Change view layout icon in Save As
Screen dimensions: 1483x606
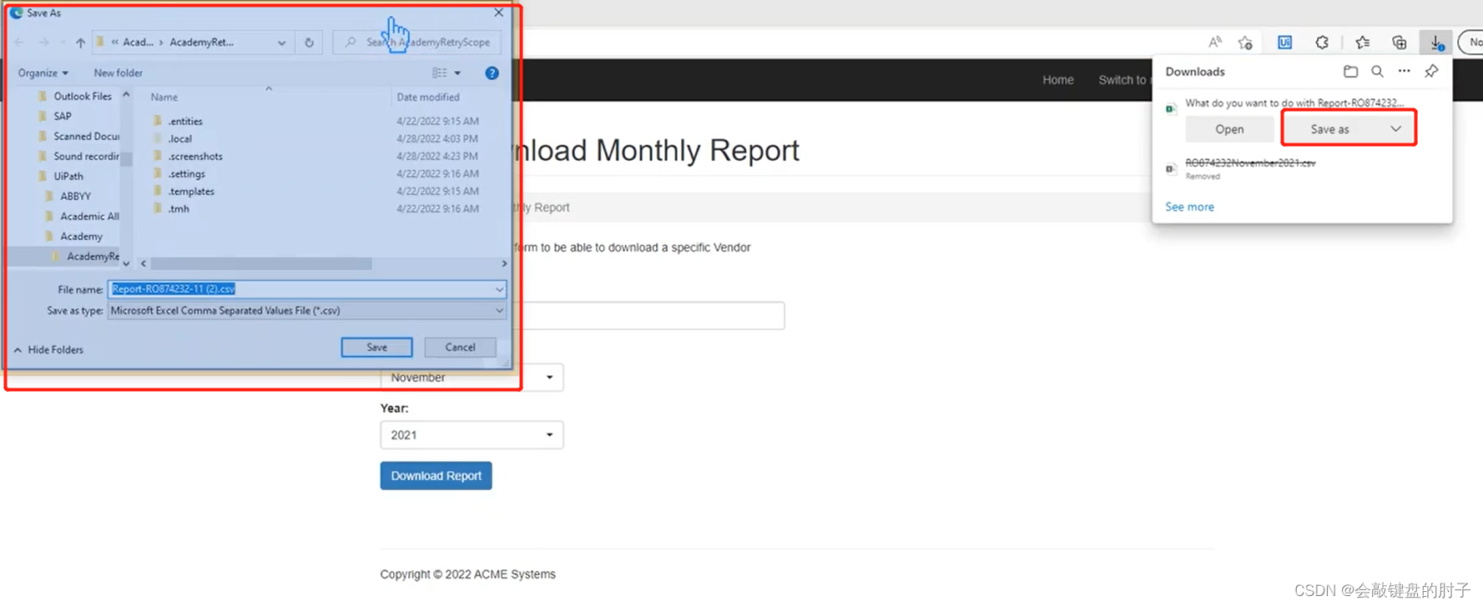click(439, 73)
